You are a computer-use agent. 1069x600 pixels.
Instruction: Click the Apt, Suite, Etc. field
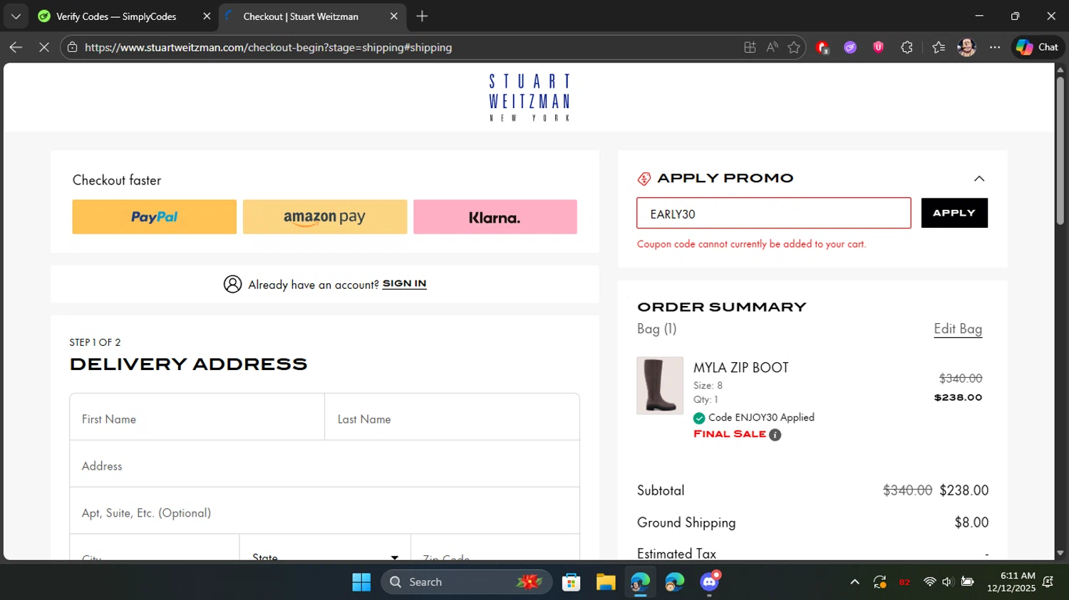point(324,511)
